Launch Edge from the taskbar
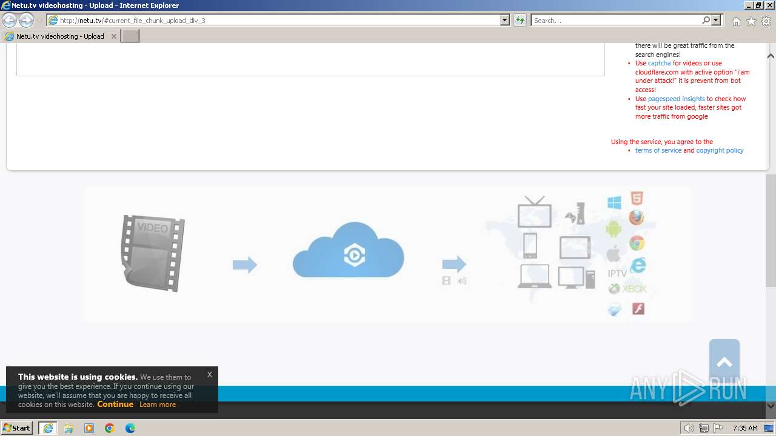This screenshot has height=436, width=776. [130, 428]
